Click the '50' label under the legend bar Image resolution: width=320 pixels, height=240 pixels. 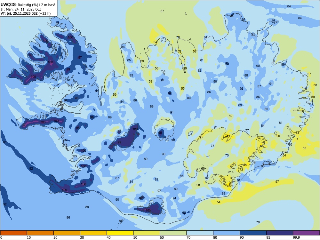point(135,237)
